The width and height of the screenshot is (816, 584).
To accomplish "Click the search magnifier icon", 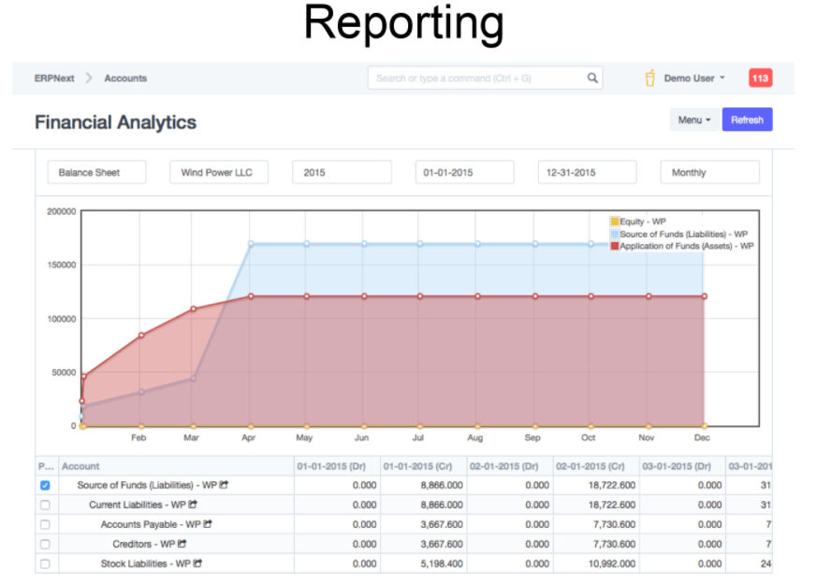I will point(592,78).
